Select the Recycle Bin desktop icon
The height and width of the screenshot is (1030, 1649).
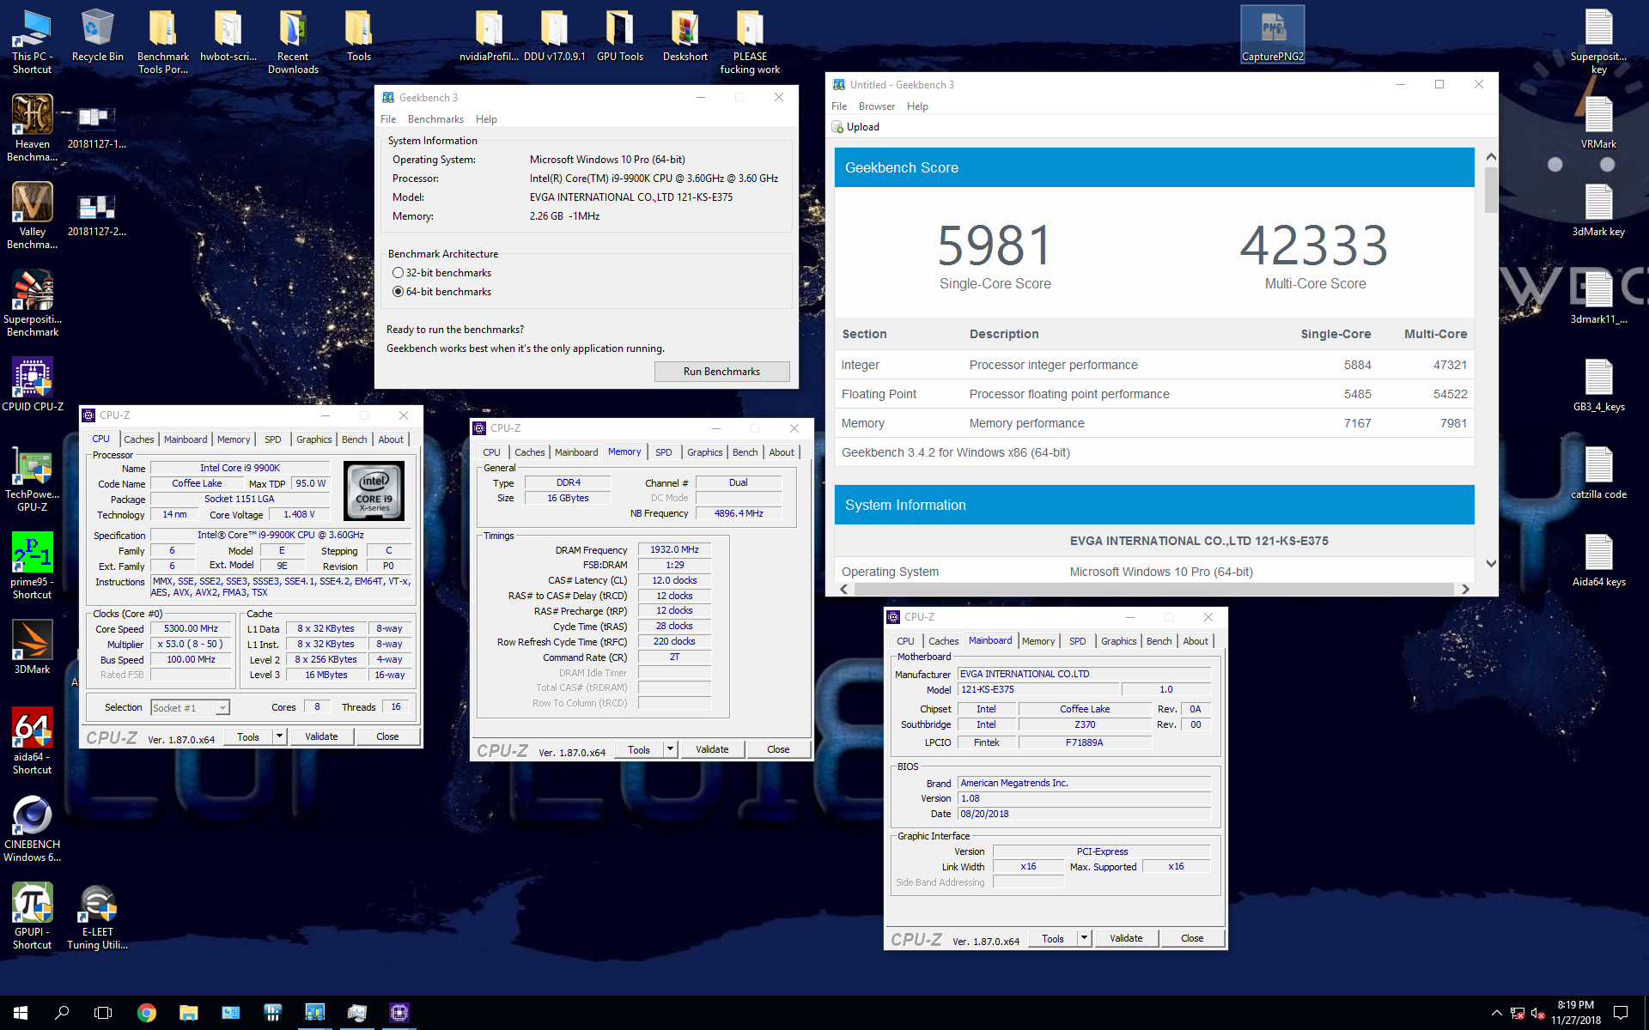[x=98, y=34]
